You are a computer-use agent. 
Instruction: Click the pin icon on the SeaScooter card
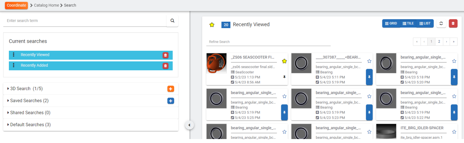point(284,77)
